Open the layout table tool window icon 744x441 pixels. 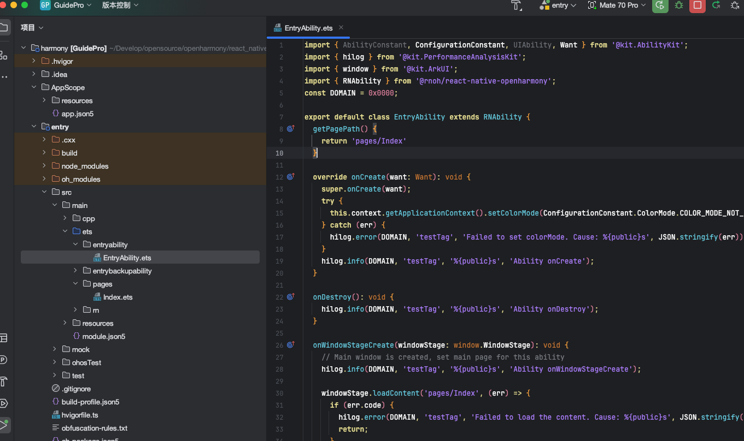coord(3,338)
